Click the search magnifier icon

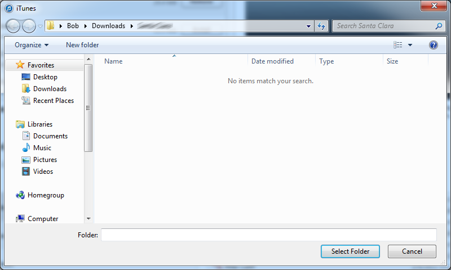point(439,26)
